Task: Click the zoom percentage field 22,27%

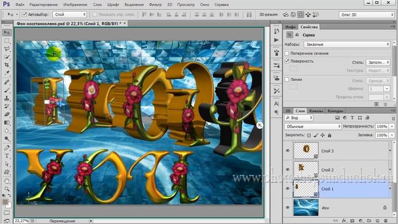Action: point(22,221)
